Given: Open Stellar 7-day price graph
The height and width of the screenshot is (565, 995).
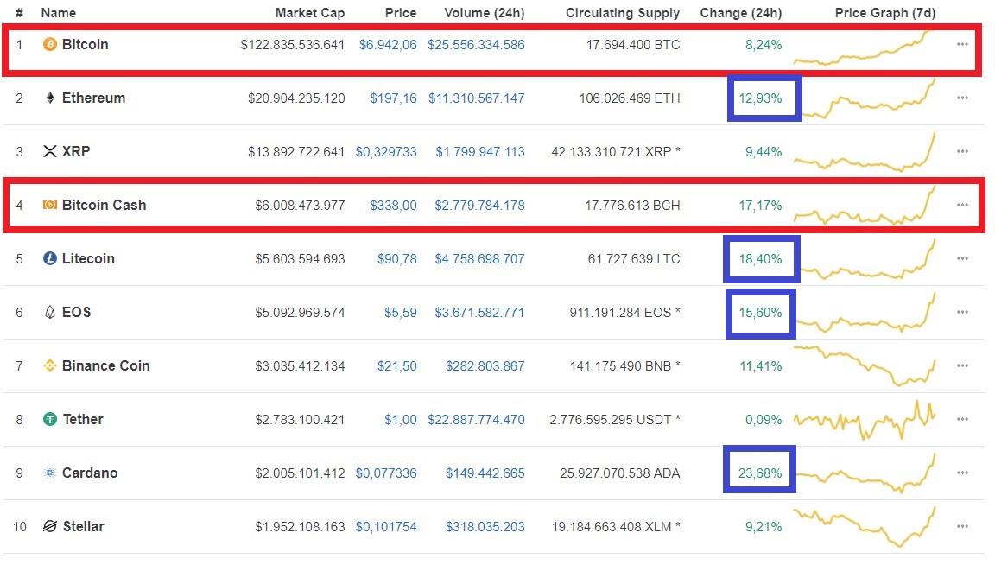Looking at the screenshot, I should pyautogui.click(x=865, y=526).
